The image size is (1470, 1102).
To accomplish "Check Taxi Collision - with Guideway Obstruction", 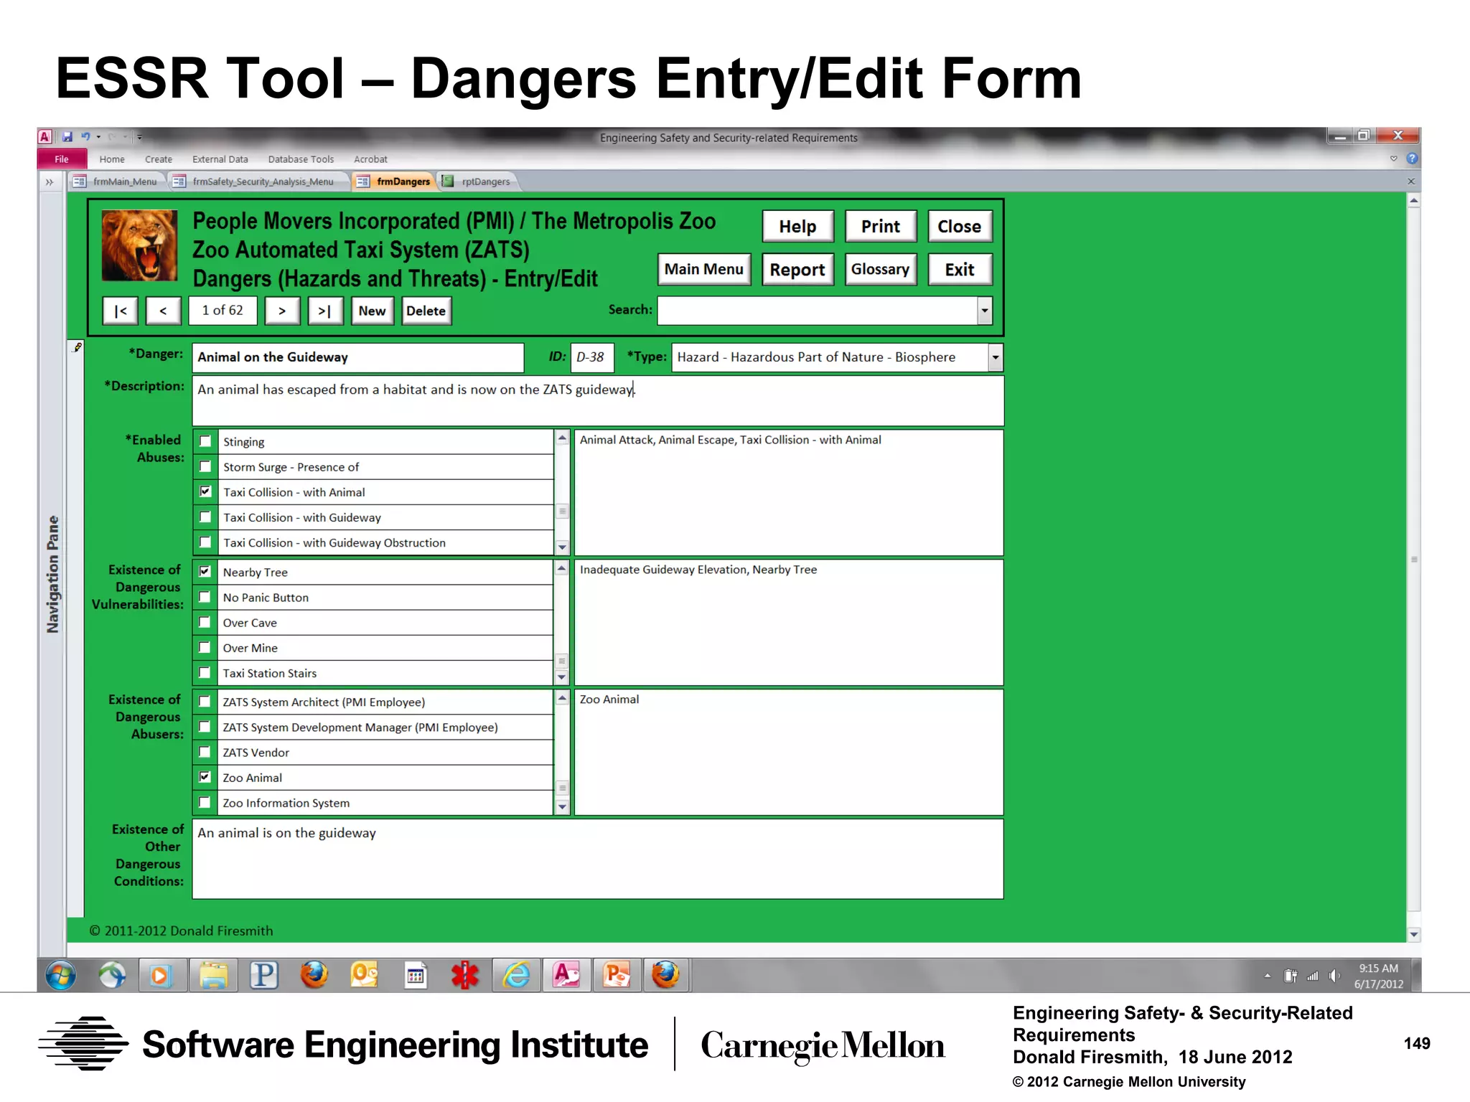I will coord(206,542).
